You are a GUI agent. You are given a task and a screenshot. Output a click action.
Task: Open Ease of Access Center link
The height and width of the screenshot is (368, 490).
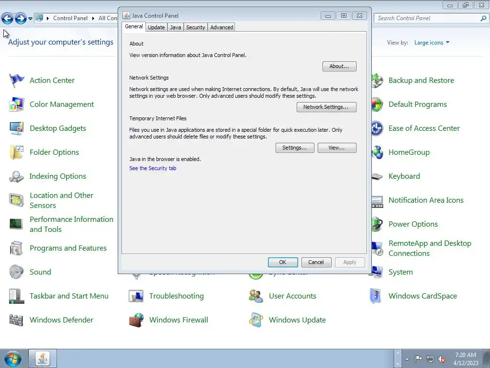coord(424,128)
